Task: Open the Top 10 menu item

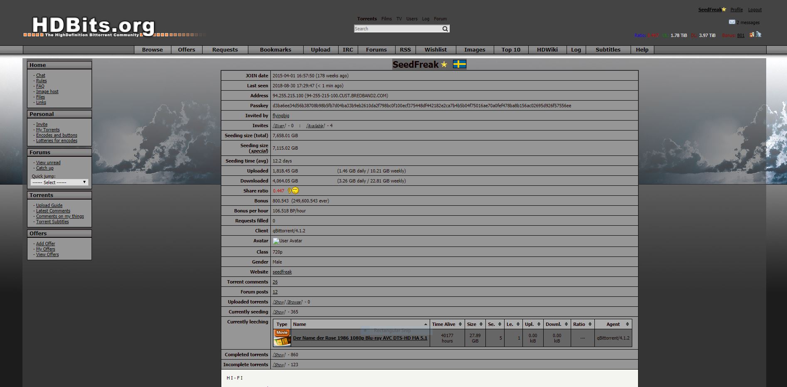Action: point(511,49)
